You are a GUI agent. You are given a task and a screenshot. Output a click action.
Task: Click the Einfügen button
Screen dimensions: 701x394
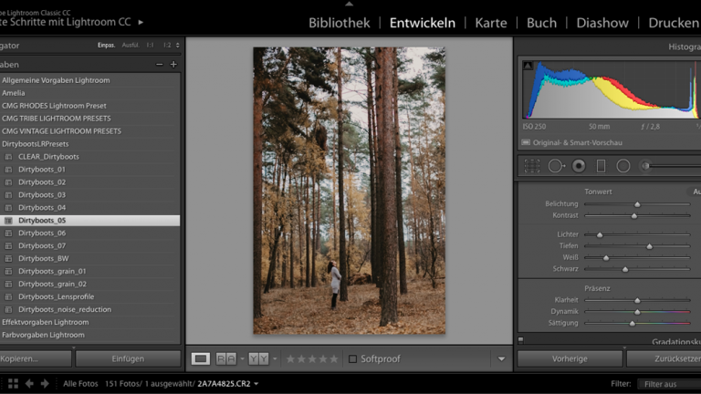pos(128,359)
